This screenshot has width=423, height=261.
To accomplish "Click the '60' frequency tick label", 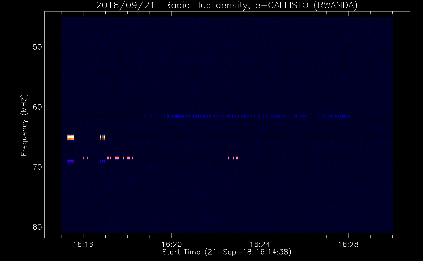I will pos(37,107).
